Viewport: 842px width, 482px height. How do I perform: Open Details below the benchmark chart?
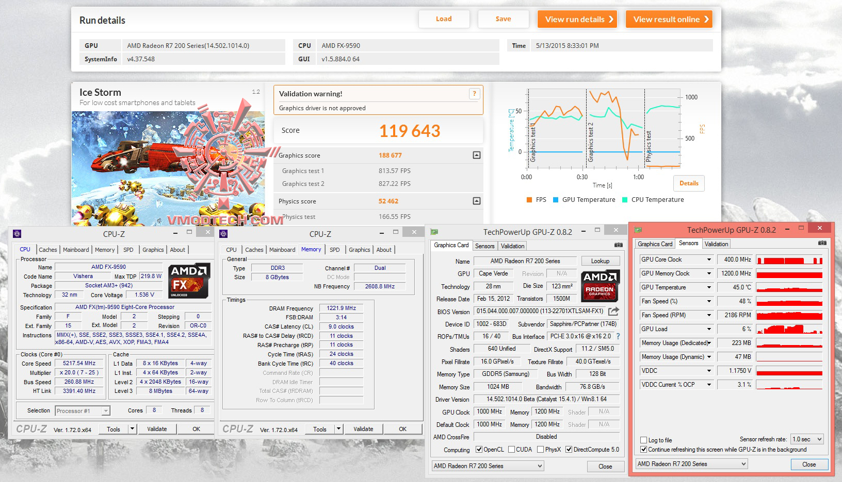point(689,183)
